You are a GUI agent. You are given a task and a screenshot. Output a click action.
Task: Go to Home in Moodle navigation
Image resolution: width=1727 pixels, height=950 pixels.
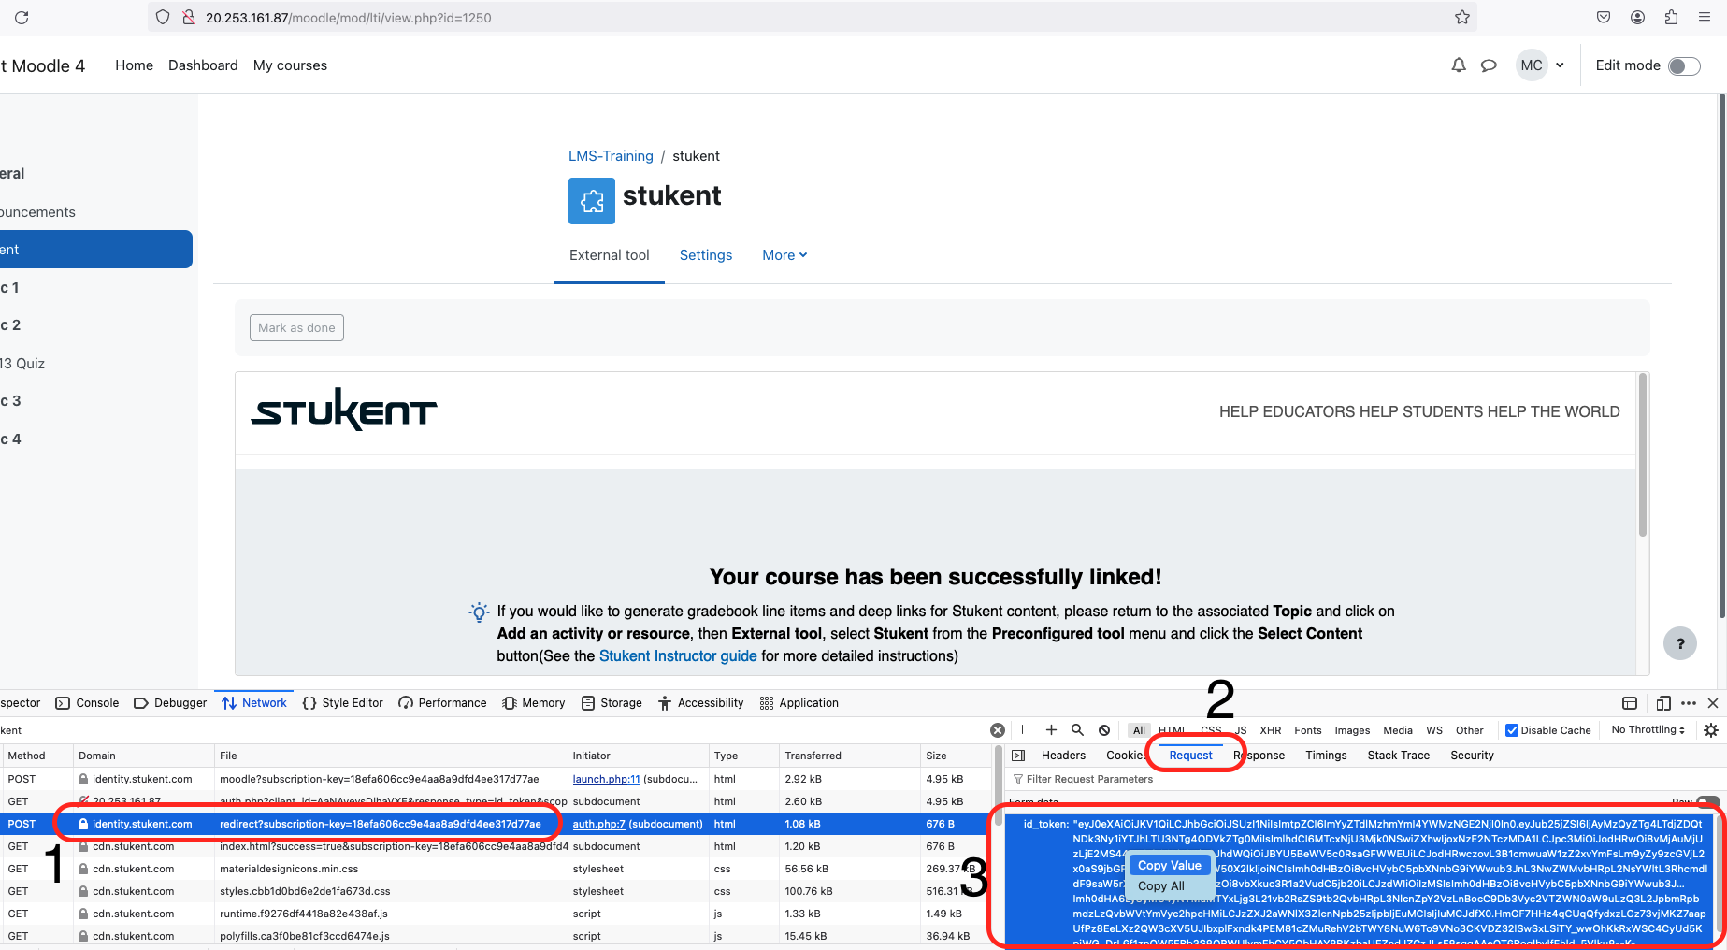click(134, 65)
